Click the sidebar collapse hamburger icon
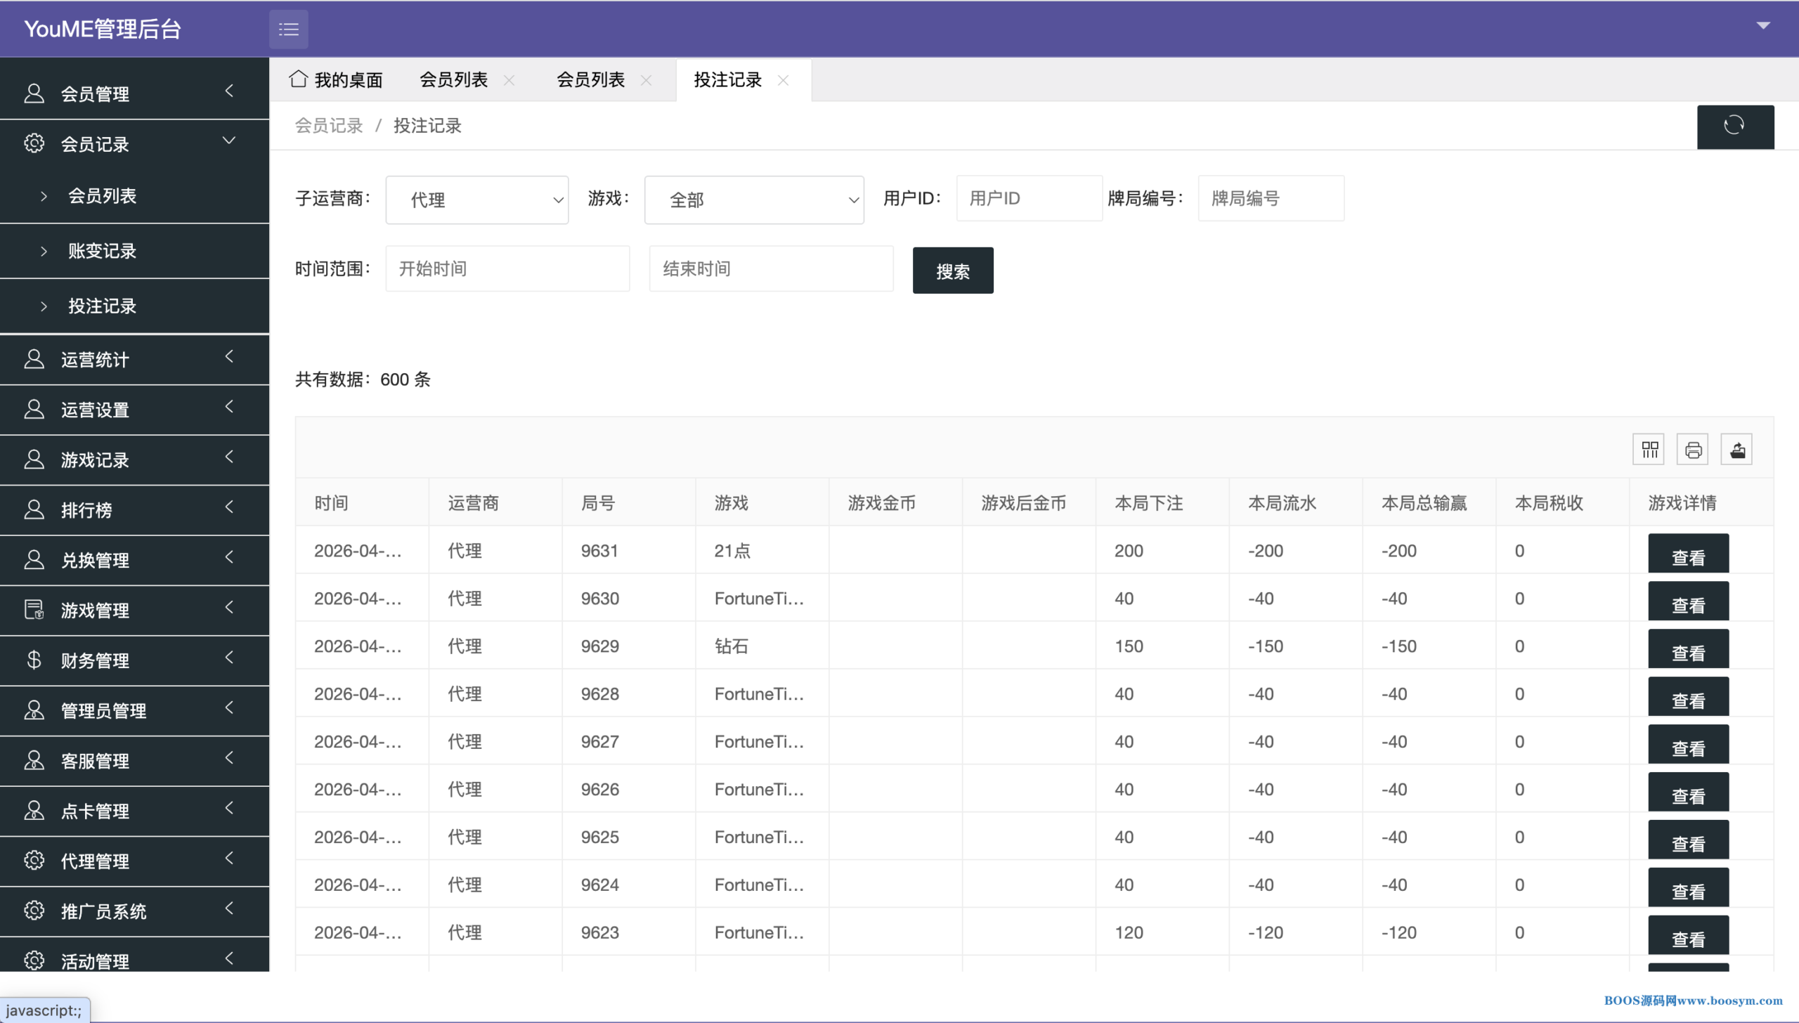 pyautogui.click(x=288, y=30)
